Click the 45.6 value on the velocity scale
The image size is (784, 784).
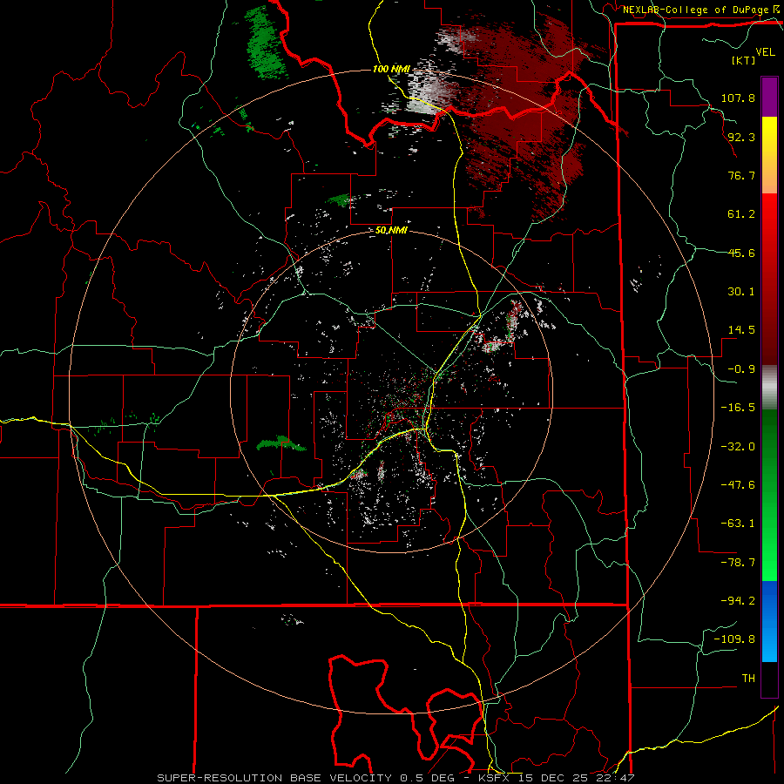coord(741,253)
